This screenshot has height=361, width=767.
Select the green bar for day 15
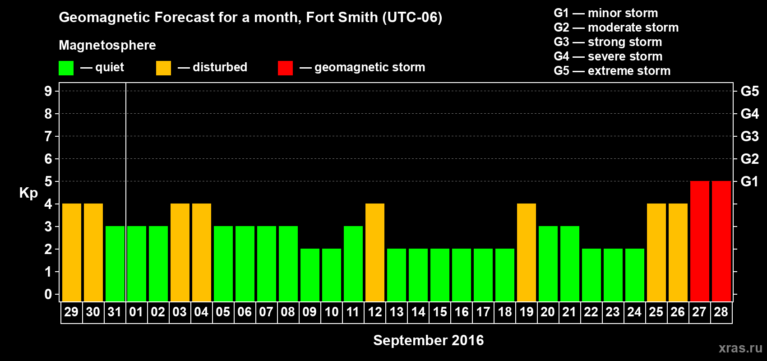(x=440, y=275)
